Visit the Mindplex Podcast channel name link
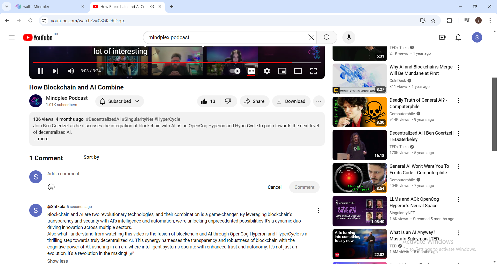Screen dimensions: 497x264 67,98
